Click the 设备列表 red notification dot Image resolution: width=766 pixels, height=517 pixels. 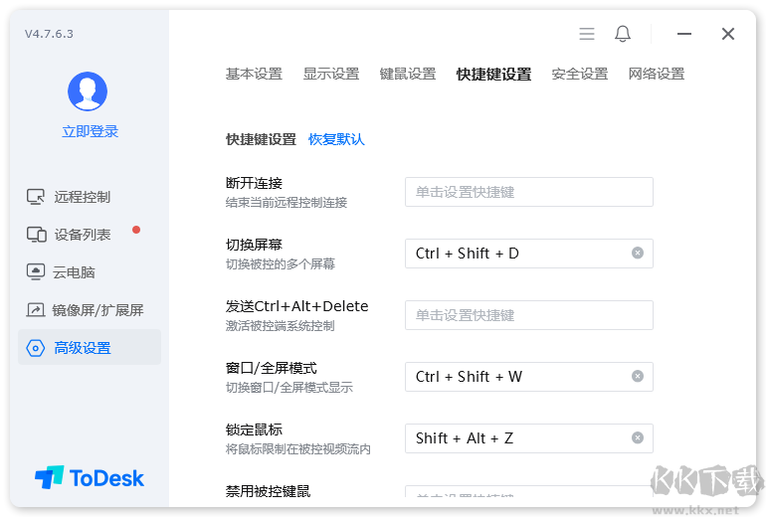136,230
